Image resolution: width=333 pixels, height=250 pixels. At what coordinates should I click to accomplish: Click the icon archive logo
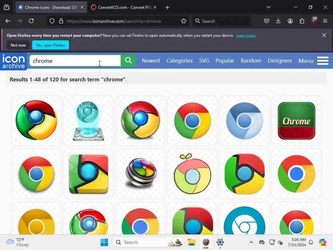(x=14, y=62)
